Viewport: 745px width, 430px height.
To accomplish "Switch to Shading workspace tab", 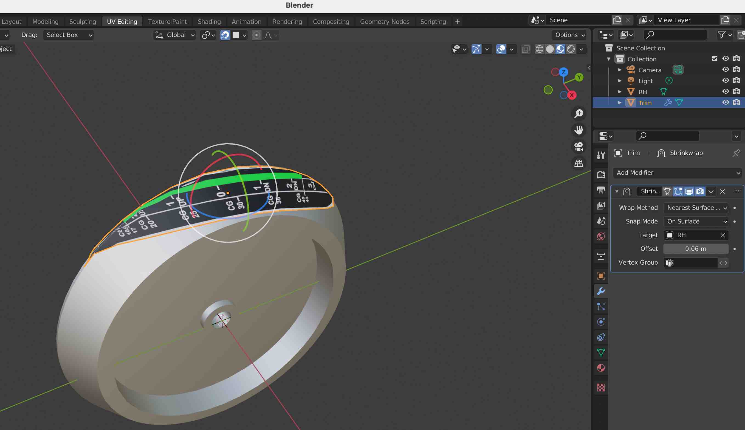I will [209, 22].
